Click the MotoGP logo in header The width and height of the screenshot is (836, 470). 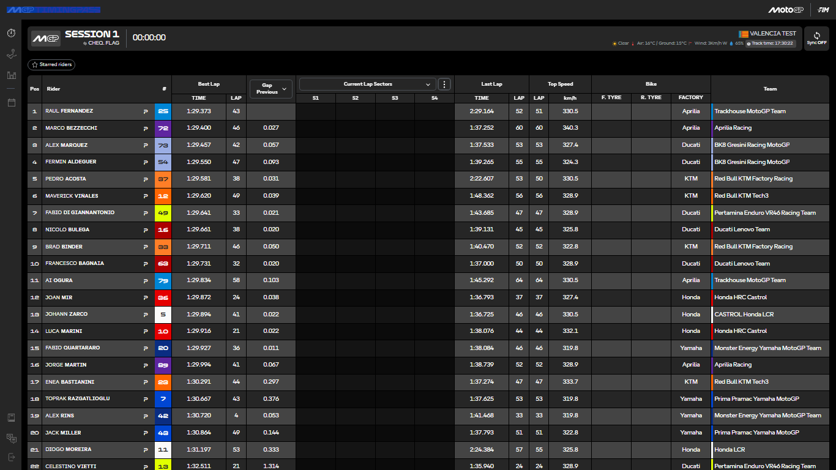tap(785, 10)
